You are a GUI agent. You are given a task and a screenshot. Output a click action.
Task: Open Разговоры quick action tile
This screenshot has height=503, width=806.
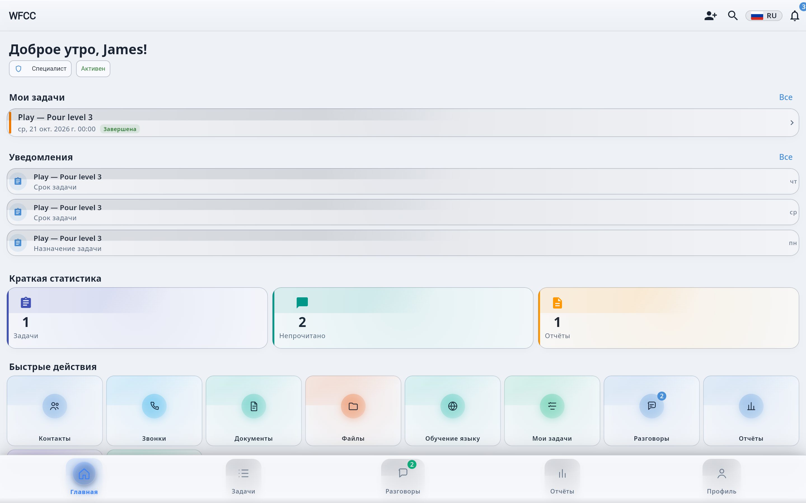tap(652, 411)
